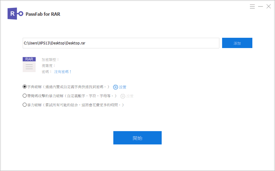
Task: Minimize the PassFab window
Action: [261, 7]
